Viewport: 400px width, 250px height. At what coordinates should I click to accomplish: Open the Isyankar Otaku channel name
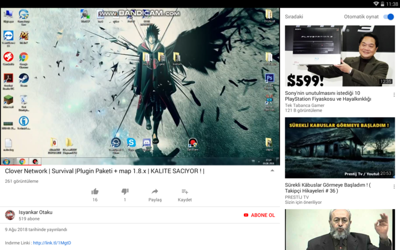(35, 212)
